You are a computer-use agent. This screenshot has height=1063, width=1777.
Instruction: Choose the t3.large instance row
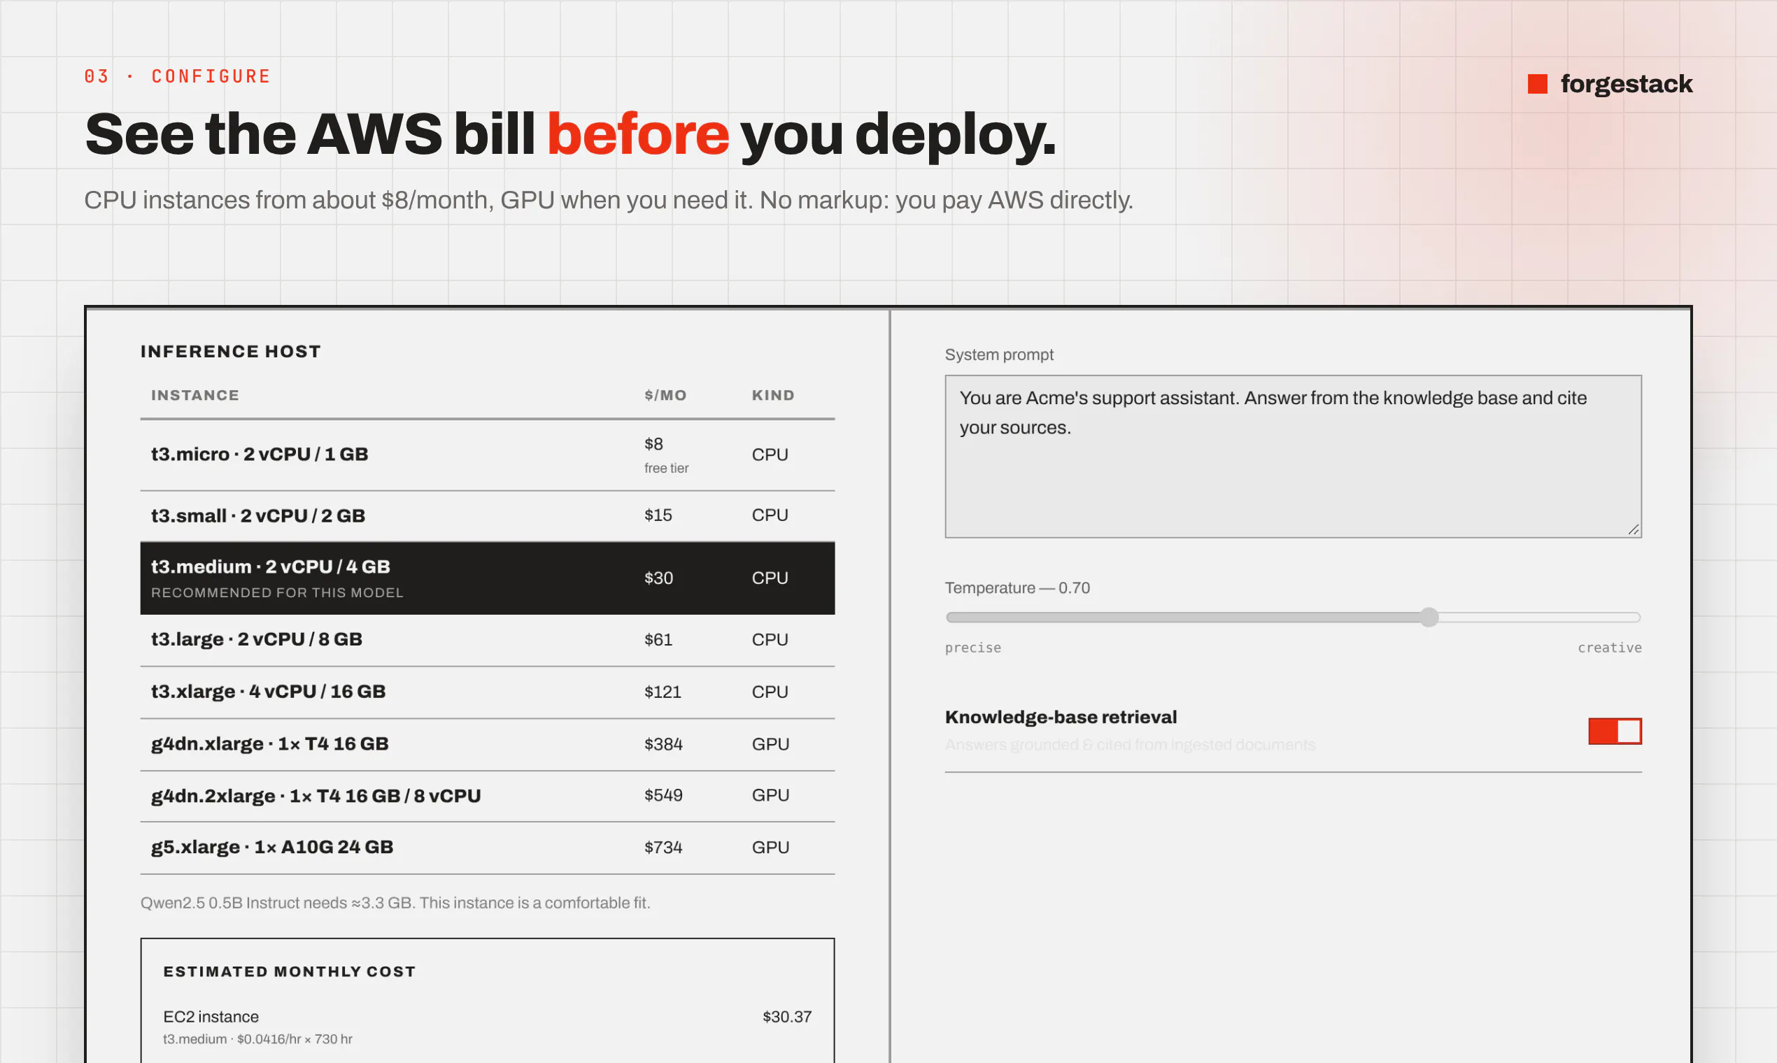click(487, 640)
